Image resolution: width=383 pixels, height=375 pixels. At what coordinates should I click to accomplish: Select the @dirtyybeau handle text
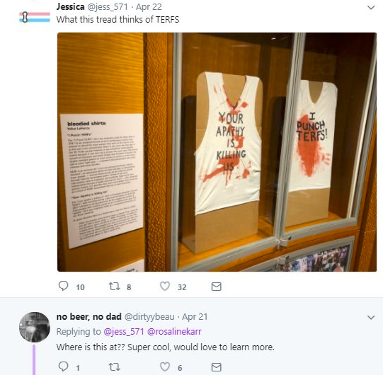pyautogui.click(x=149, y=317)
